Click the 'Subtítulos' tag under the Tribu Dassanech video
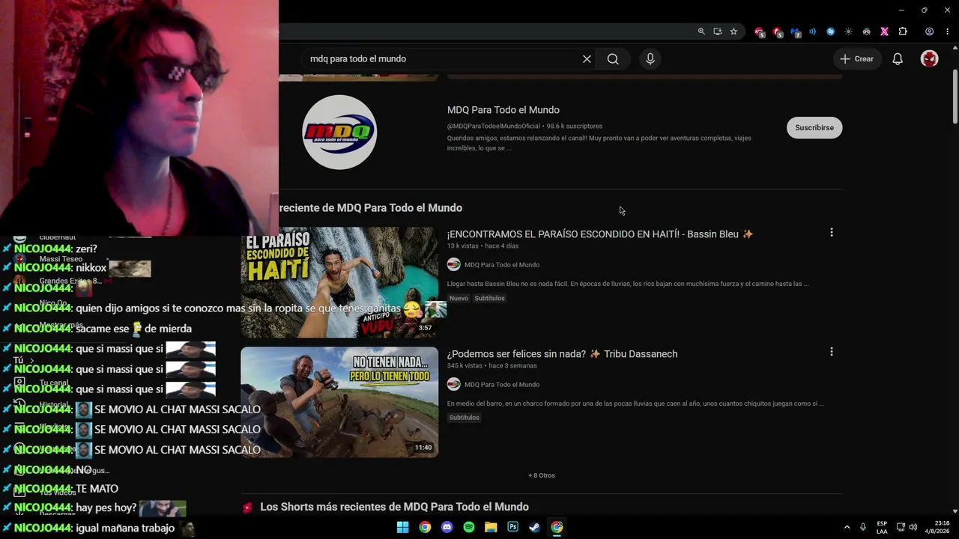Viewport: 959px width, 539px height. 465,418
